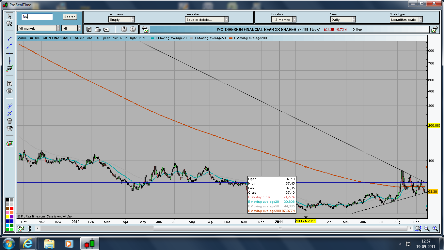The image size is (444, 250).
Task: Pick the extended trend line tool
Action: pyautogui.click(x=9, y=46)
